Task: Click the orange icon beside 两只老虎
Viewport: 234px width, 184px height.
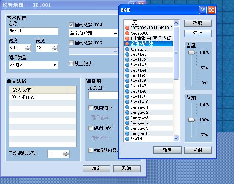Action: click(127, 38)
